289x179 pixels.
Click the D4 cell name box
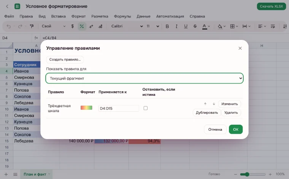pos(16,38)
